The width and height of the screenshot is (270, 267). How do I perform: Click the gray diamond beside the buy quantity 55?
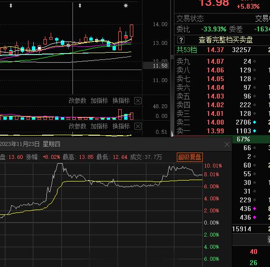pos(255,174)
